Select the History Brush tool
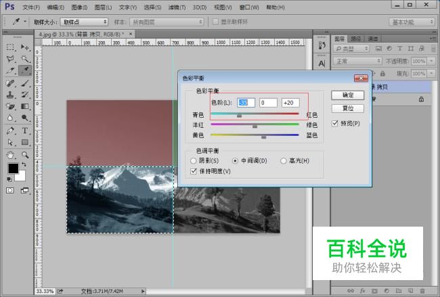This screenshot has width=440, height=297. 25,95
